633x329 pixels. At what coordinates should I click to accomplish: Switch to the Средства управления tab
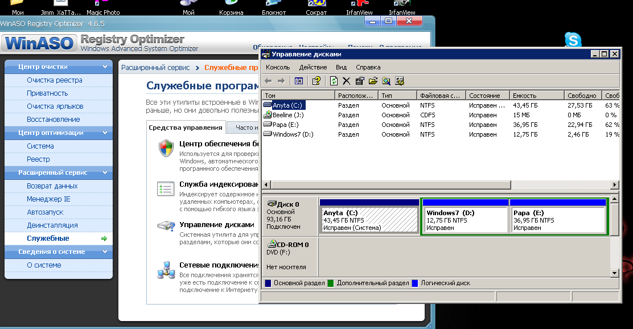[186, 128]
